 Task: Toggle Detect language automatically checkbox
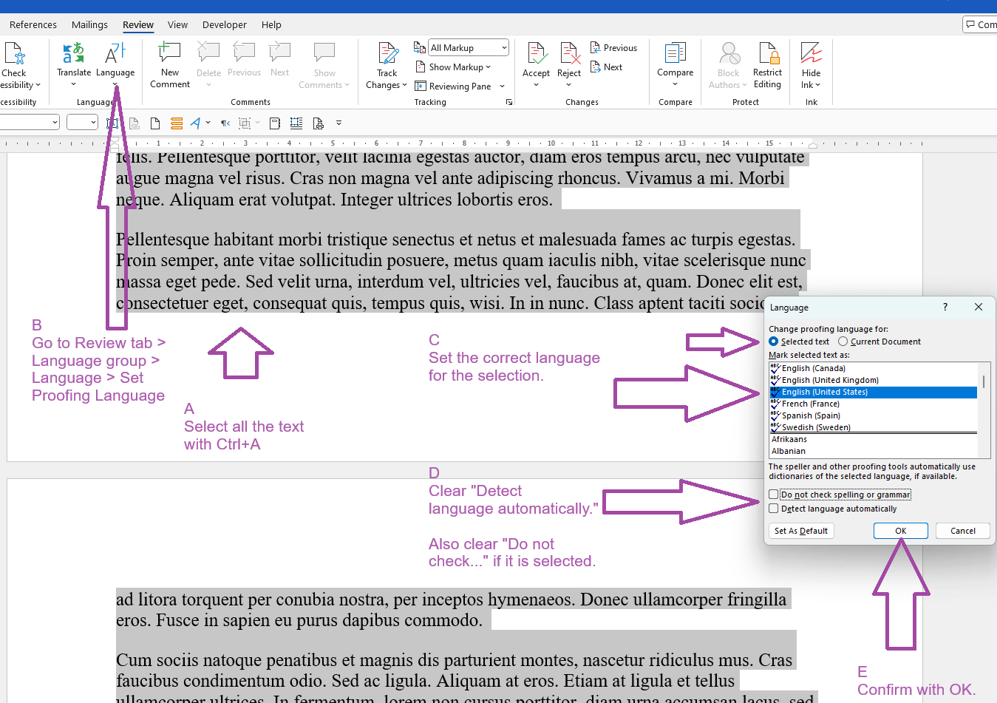coord(774,509)
